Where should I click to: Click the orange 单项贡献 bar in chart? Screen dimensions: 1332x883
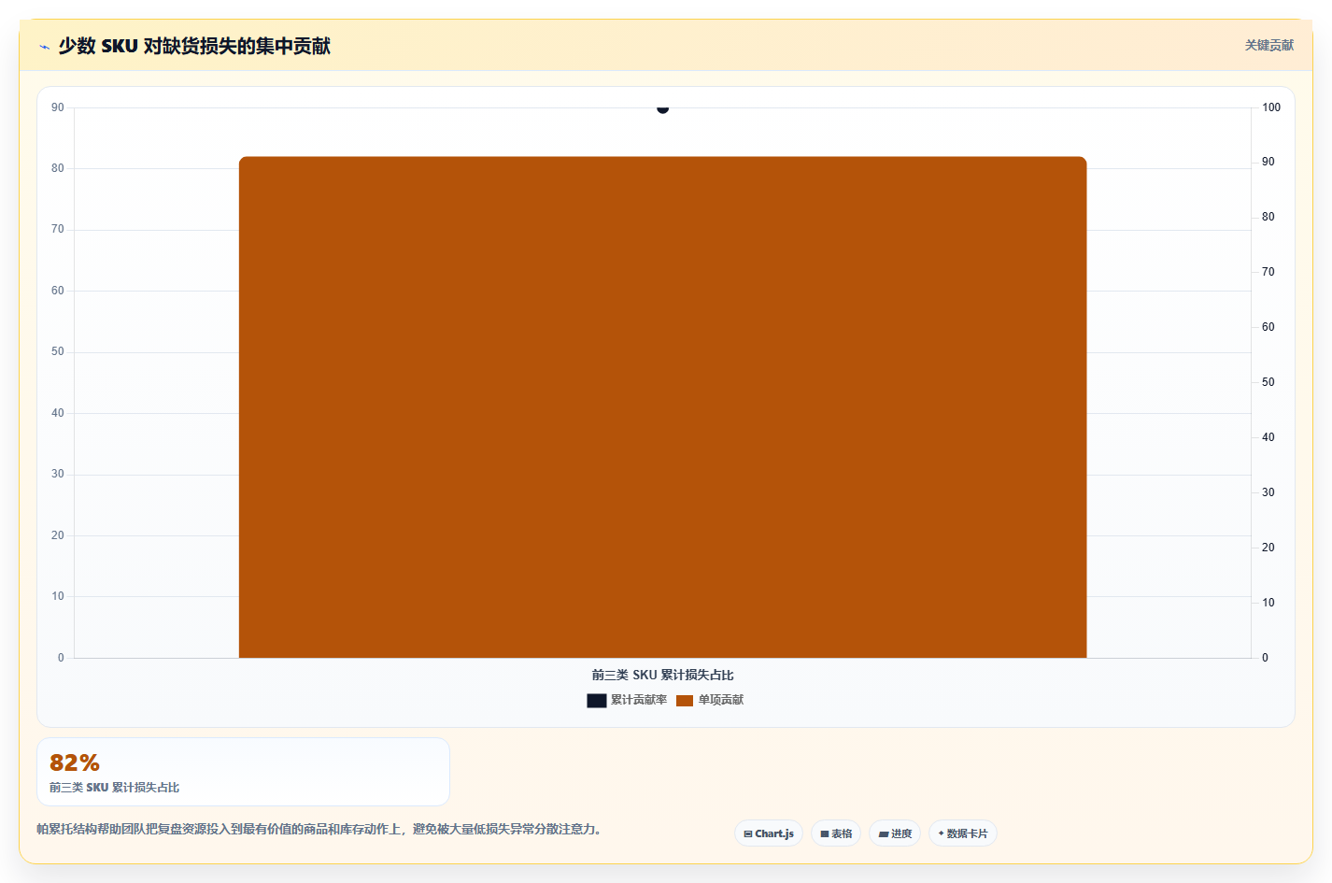pyautogui.click(x=662, y=407)
